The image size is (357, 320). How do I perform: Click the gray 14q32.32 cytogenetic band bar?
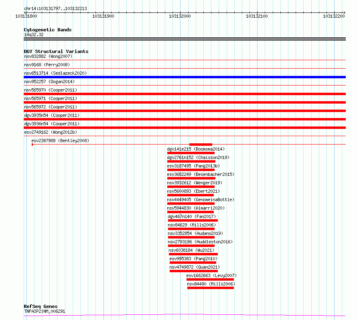point(185,39)
